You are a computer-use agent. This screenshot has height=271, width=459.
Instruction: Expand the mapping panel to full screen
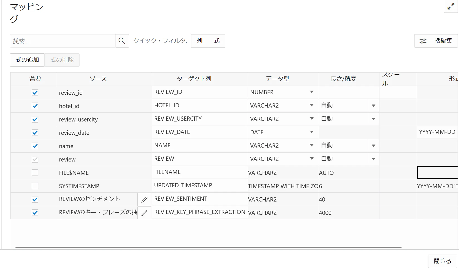pyautogui.click(x=451, y=6)
